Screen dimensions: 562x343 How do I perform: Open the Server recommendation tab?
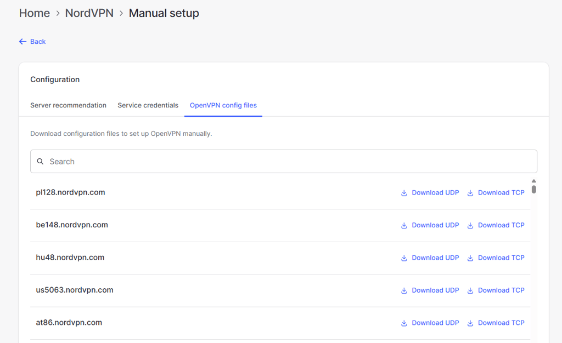[x=68, y=105]
